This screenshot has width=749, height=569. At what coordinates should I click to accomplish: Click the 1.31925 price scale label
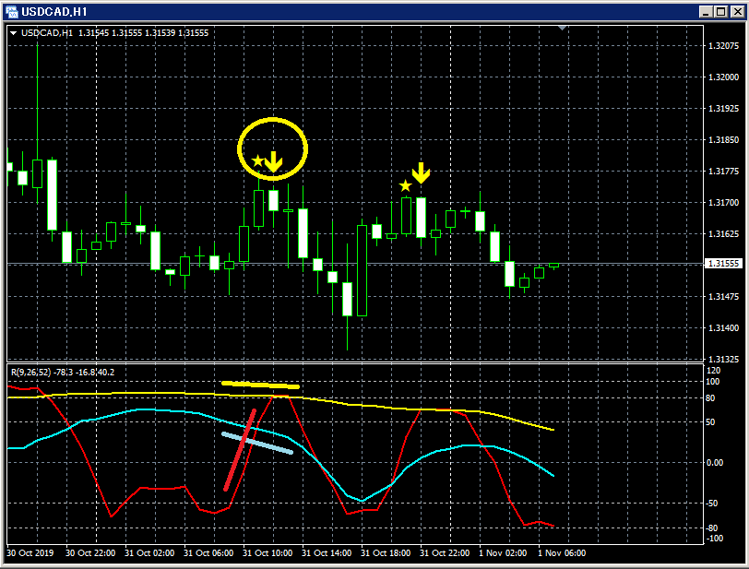coord(723,109)
